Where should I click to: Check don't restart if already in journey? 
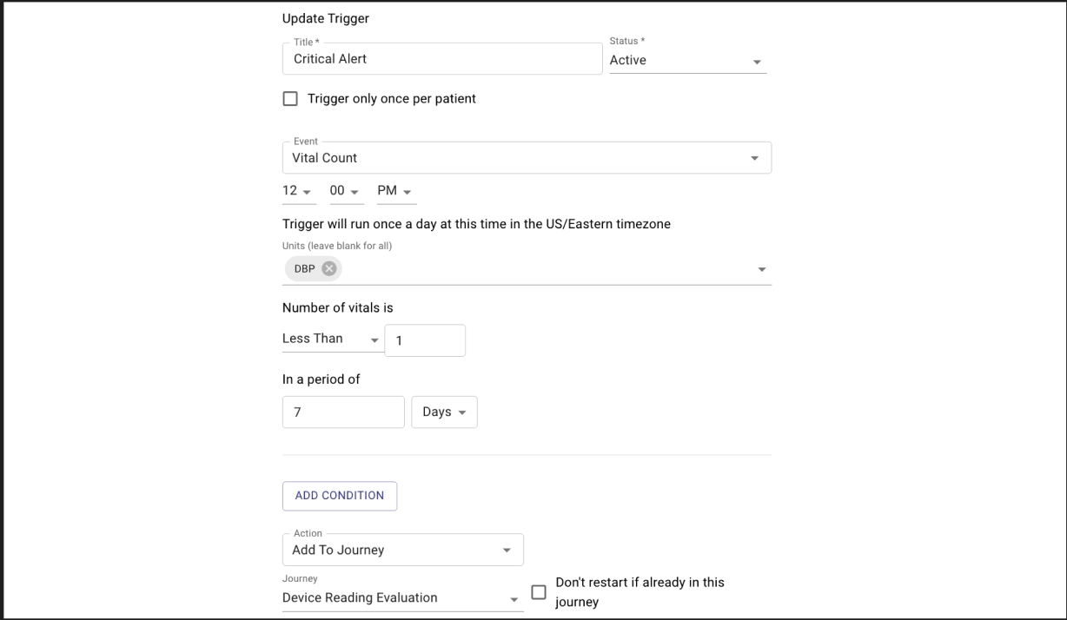point(539,591)
